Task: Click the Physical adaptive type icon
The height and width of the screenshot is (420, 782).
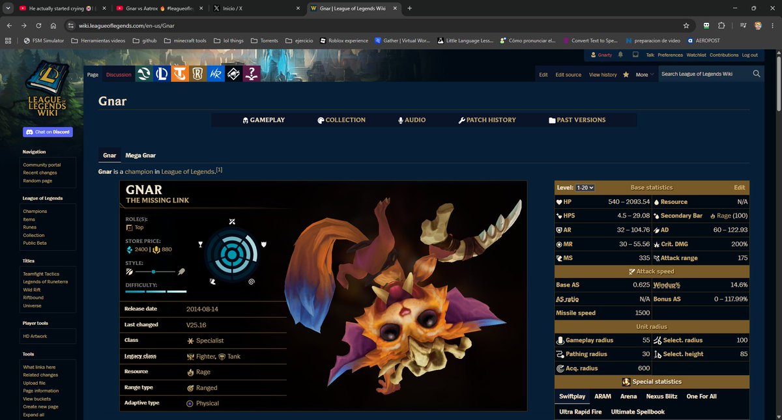Action: 190,403
